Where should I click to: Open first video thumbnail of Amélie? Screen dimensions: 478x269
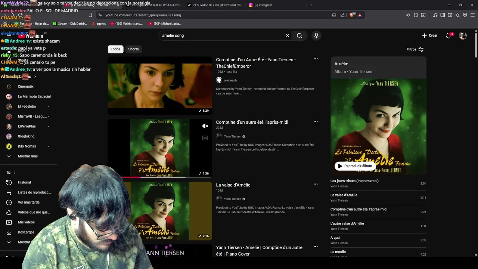click(x=160, y=86)
